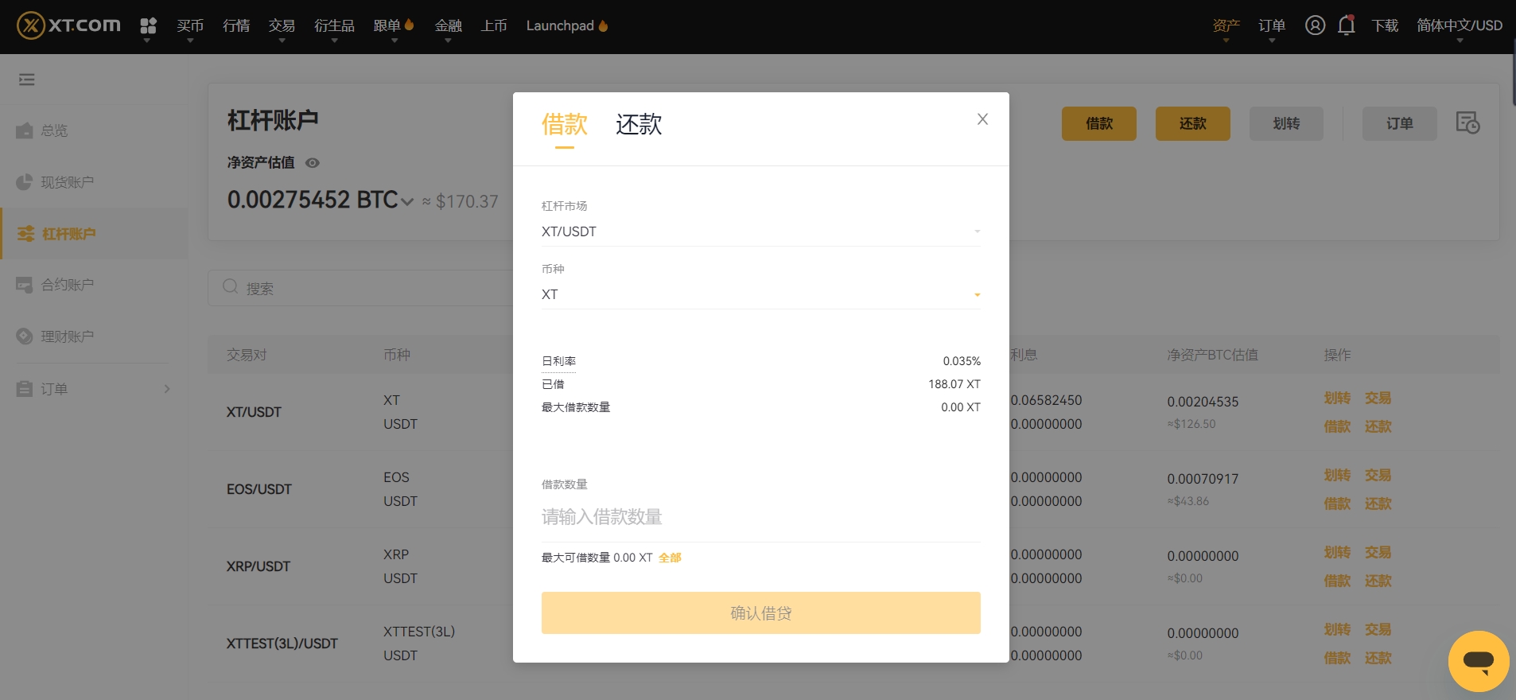1516x700 pixels.
Task: Switch to the 借款 tab
Action: pos(564,125)
